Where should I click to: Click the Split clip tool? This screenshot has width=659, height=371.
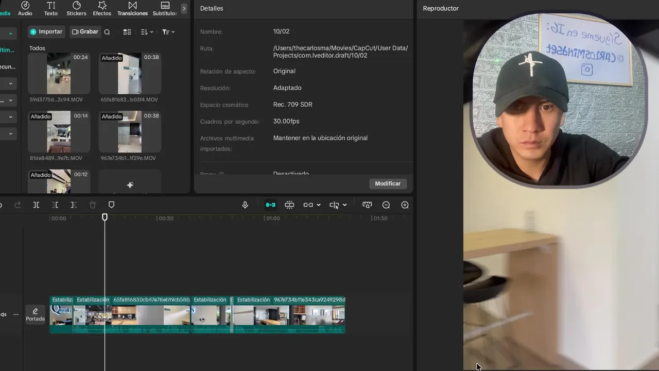pos(36,205)
